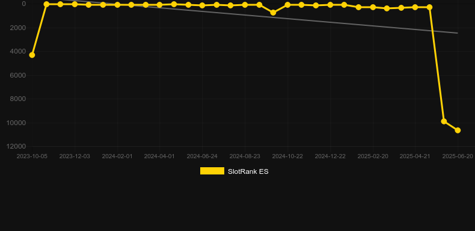Click the 6000 y-axis label
475x231 pixels.
click(x=18, y=75)
